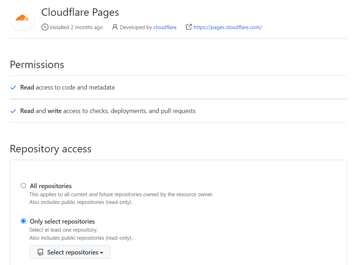Click the checks, deployments, and pull requests row
Screen dimensions: 352x265
coord(178,111)
